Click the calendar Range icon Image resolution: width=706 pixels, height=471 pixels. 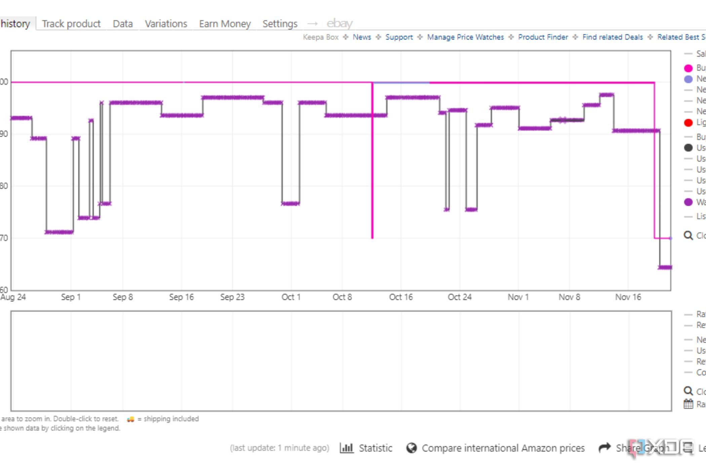point(688,404)
